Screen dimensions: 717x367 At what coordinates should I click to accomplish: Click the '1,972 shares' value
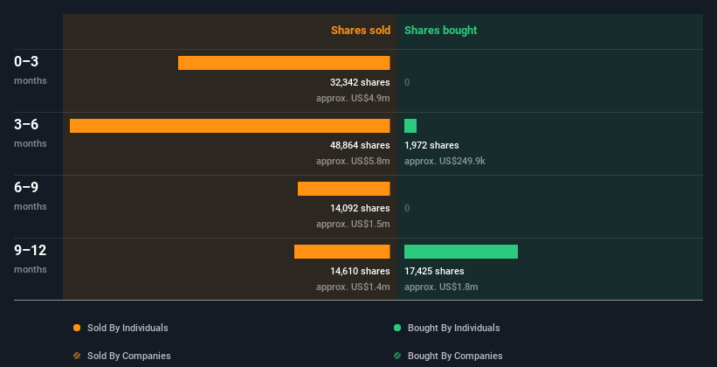tap(431, 146)
